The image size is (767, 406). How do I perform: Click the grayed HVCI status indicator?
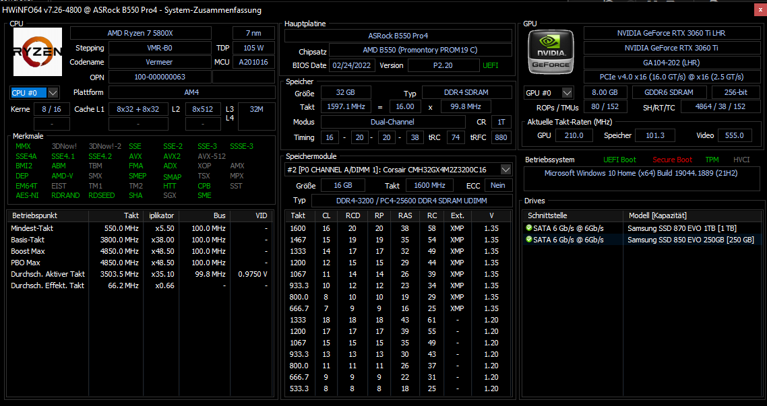740,160
